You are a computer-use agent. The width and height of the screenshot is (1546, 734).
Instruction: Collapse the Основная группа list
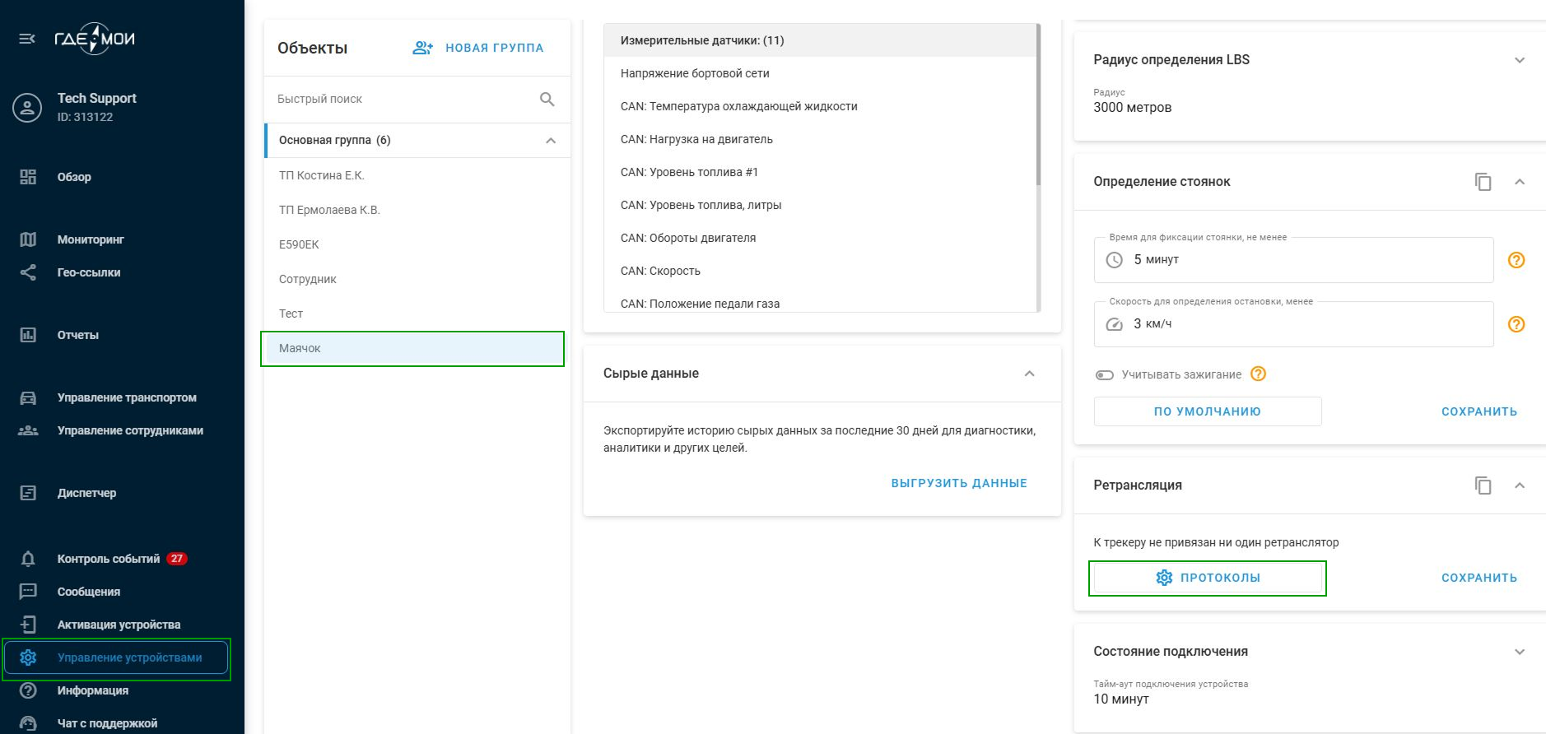[551, 141]
